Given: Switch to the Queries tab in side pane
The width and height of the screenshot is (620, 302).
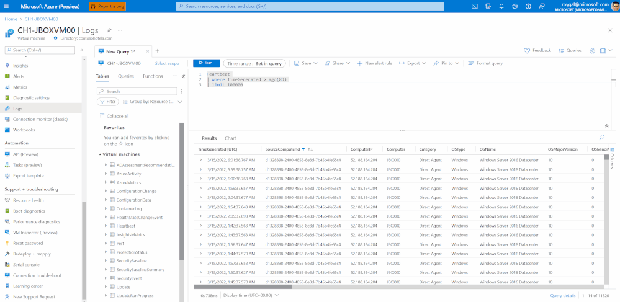Looking at the screenshot, I should [x=126, y=76].
